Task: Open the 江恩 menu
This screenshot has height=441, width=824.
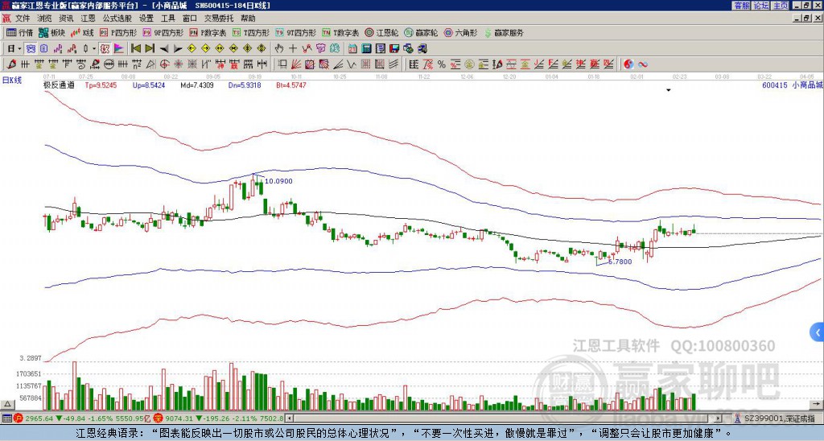Action: (x=88, y=19)
